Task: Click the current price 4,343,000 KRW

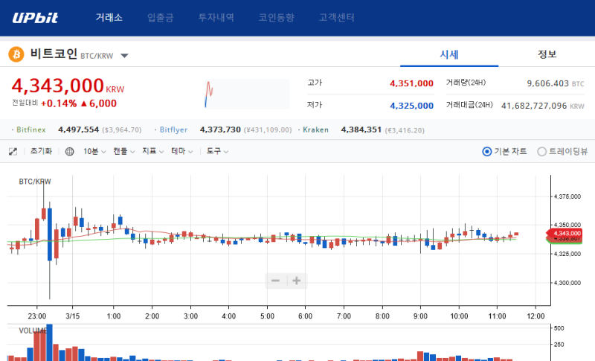Action: tap(68, 86)
